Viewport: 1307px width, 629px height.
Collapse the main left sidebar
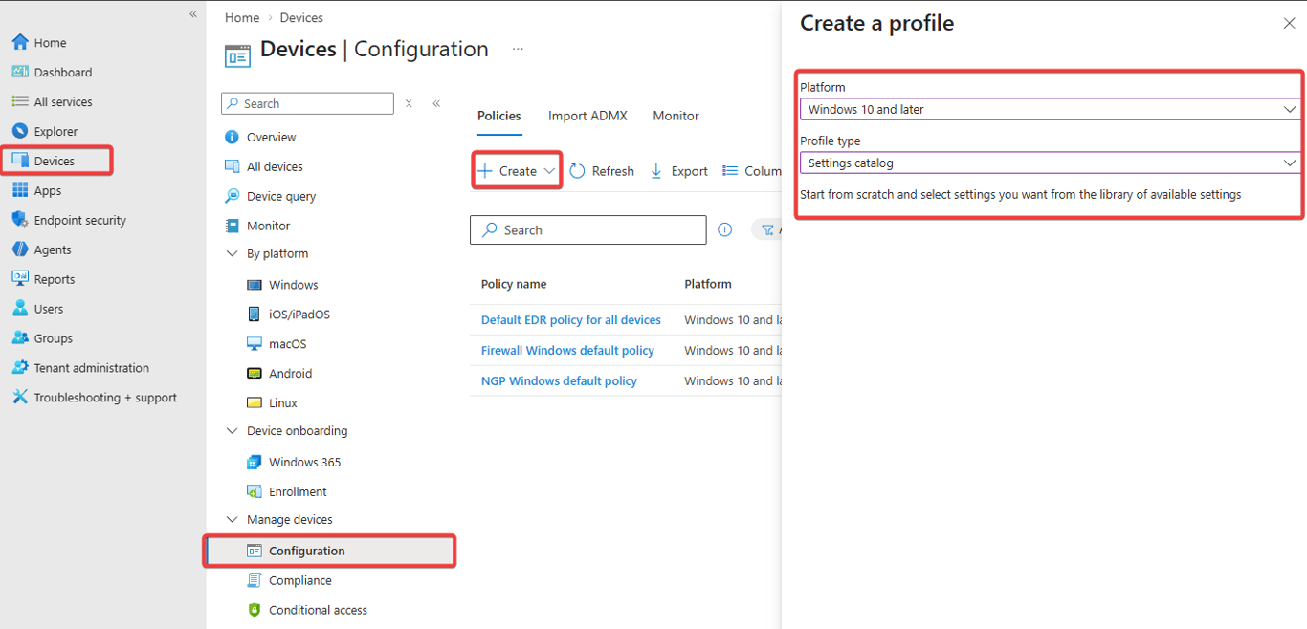pos(193,13)
